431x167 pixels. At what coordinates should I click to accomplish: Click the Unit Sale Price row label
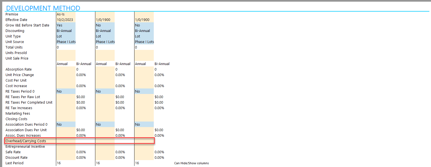[x=17, y=58]
